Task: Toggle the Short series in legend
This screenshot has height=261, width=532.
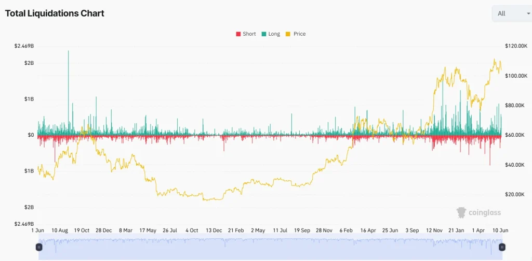Action: 246,34
